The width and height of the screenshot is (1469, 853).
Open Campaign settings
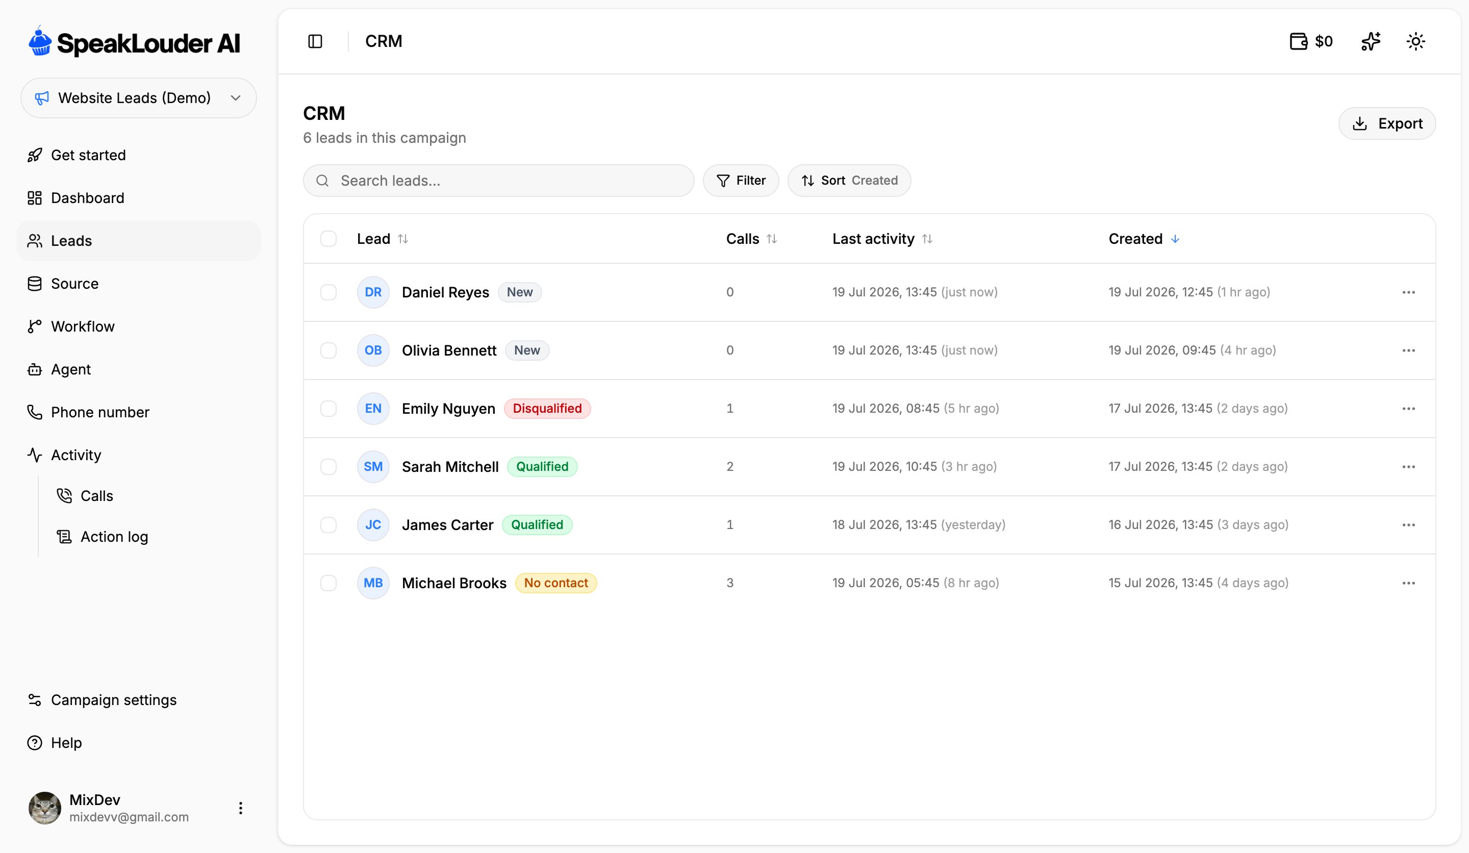click(139, 700)
